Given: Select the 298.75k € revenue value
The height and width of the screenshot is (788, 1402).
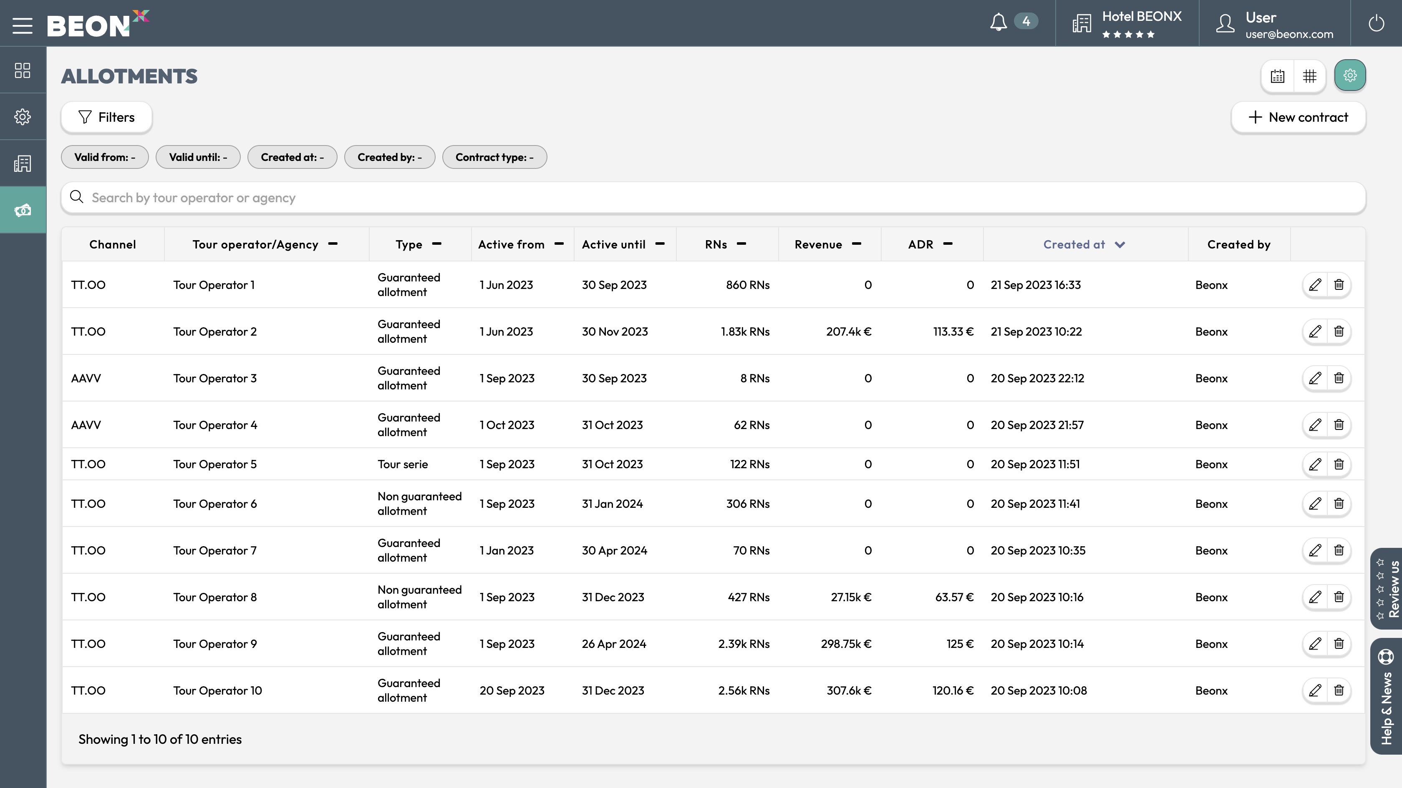Looking at the screenshot, I should (846, 644).
